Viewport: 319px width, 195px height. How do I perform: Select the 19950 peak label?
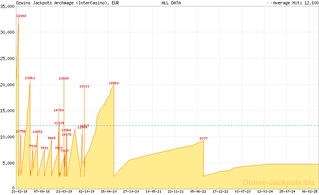click(114, 83)
